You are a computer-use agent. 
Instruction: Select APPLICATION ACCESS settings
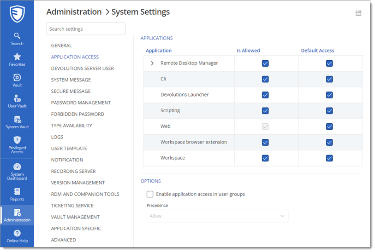(75, 57)
